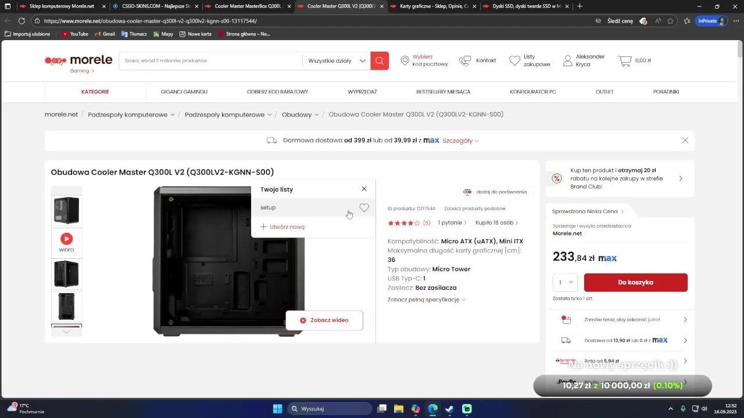Open browser settings three-dot menu
The width and height of the screenshot is (744, 418).
[x=736, y=21]
